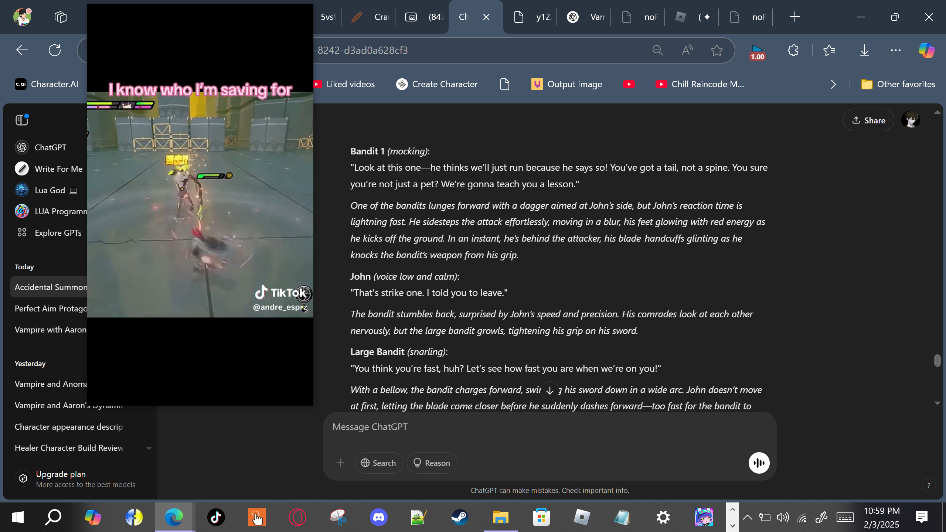
Task: Open Discord from taskbar
Action: (378, 517)
